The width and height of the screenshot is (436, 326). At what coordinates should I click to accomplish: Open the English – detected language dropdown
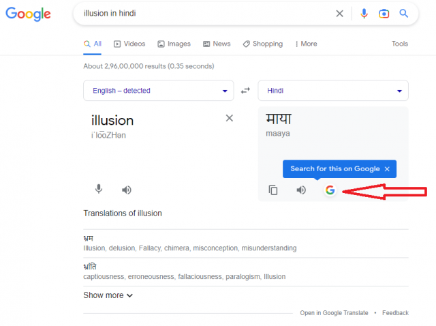[x=159, y=91]
